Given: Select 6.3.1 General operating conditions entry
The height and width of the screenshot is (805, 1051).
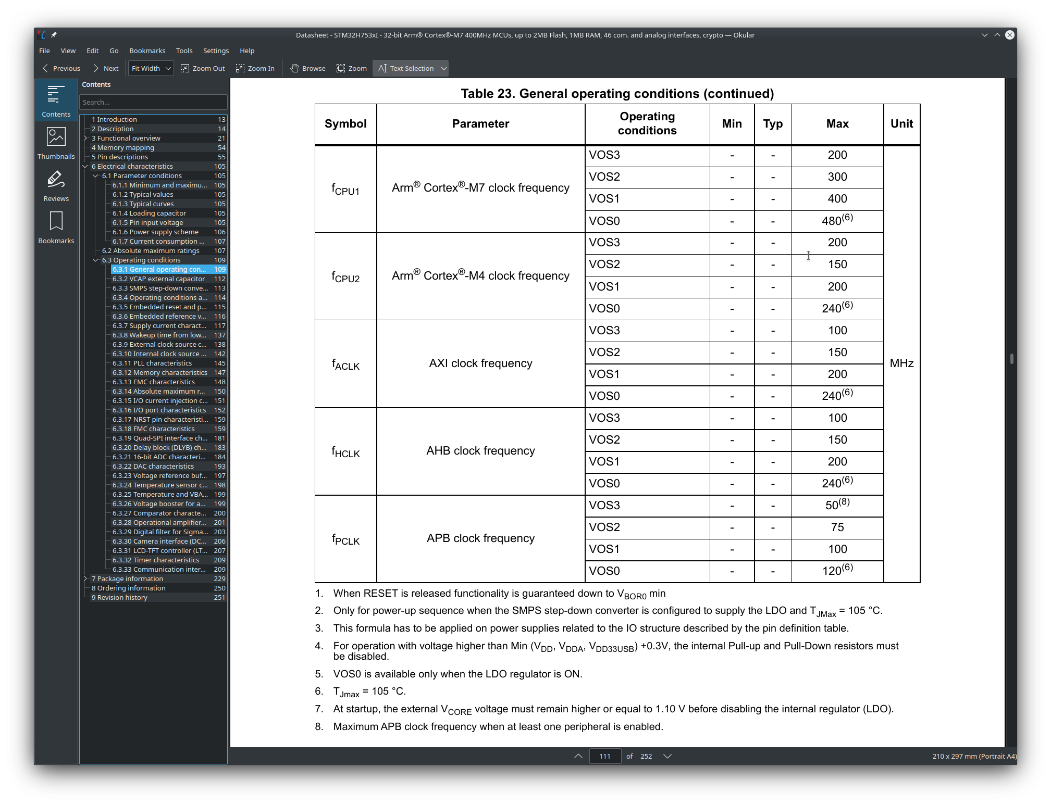Looking at the screenshot, I should 169,269.
